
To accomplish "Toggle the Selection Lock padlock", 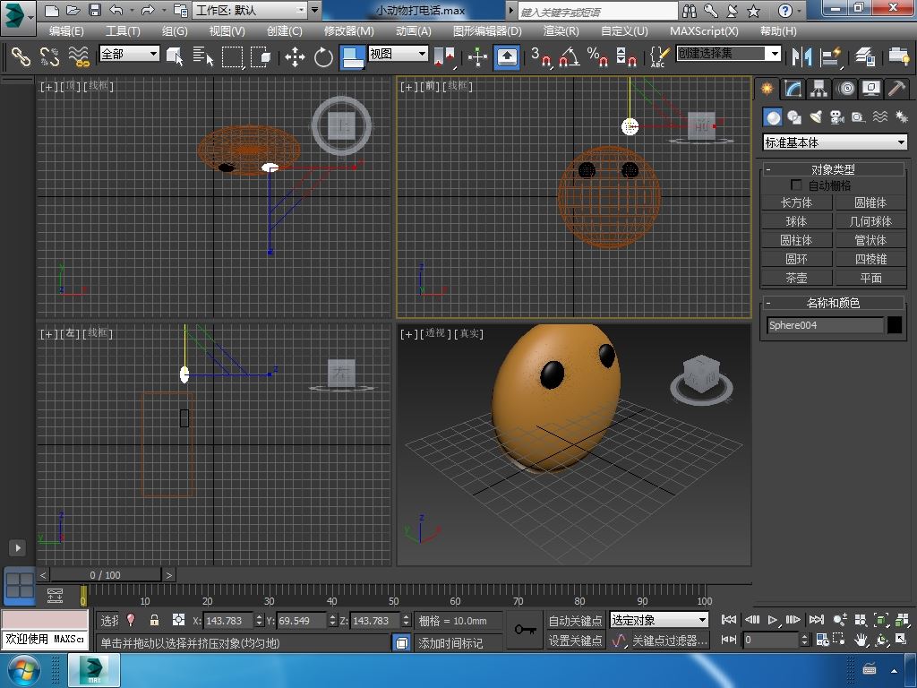I will tap(154, 620).
